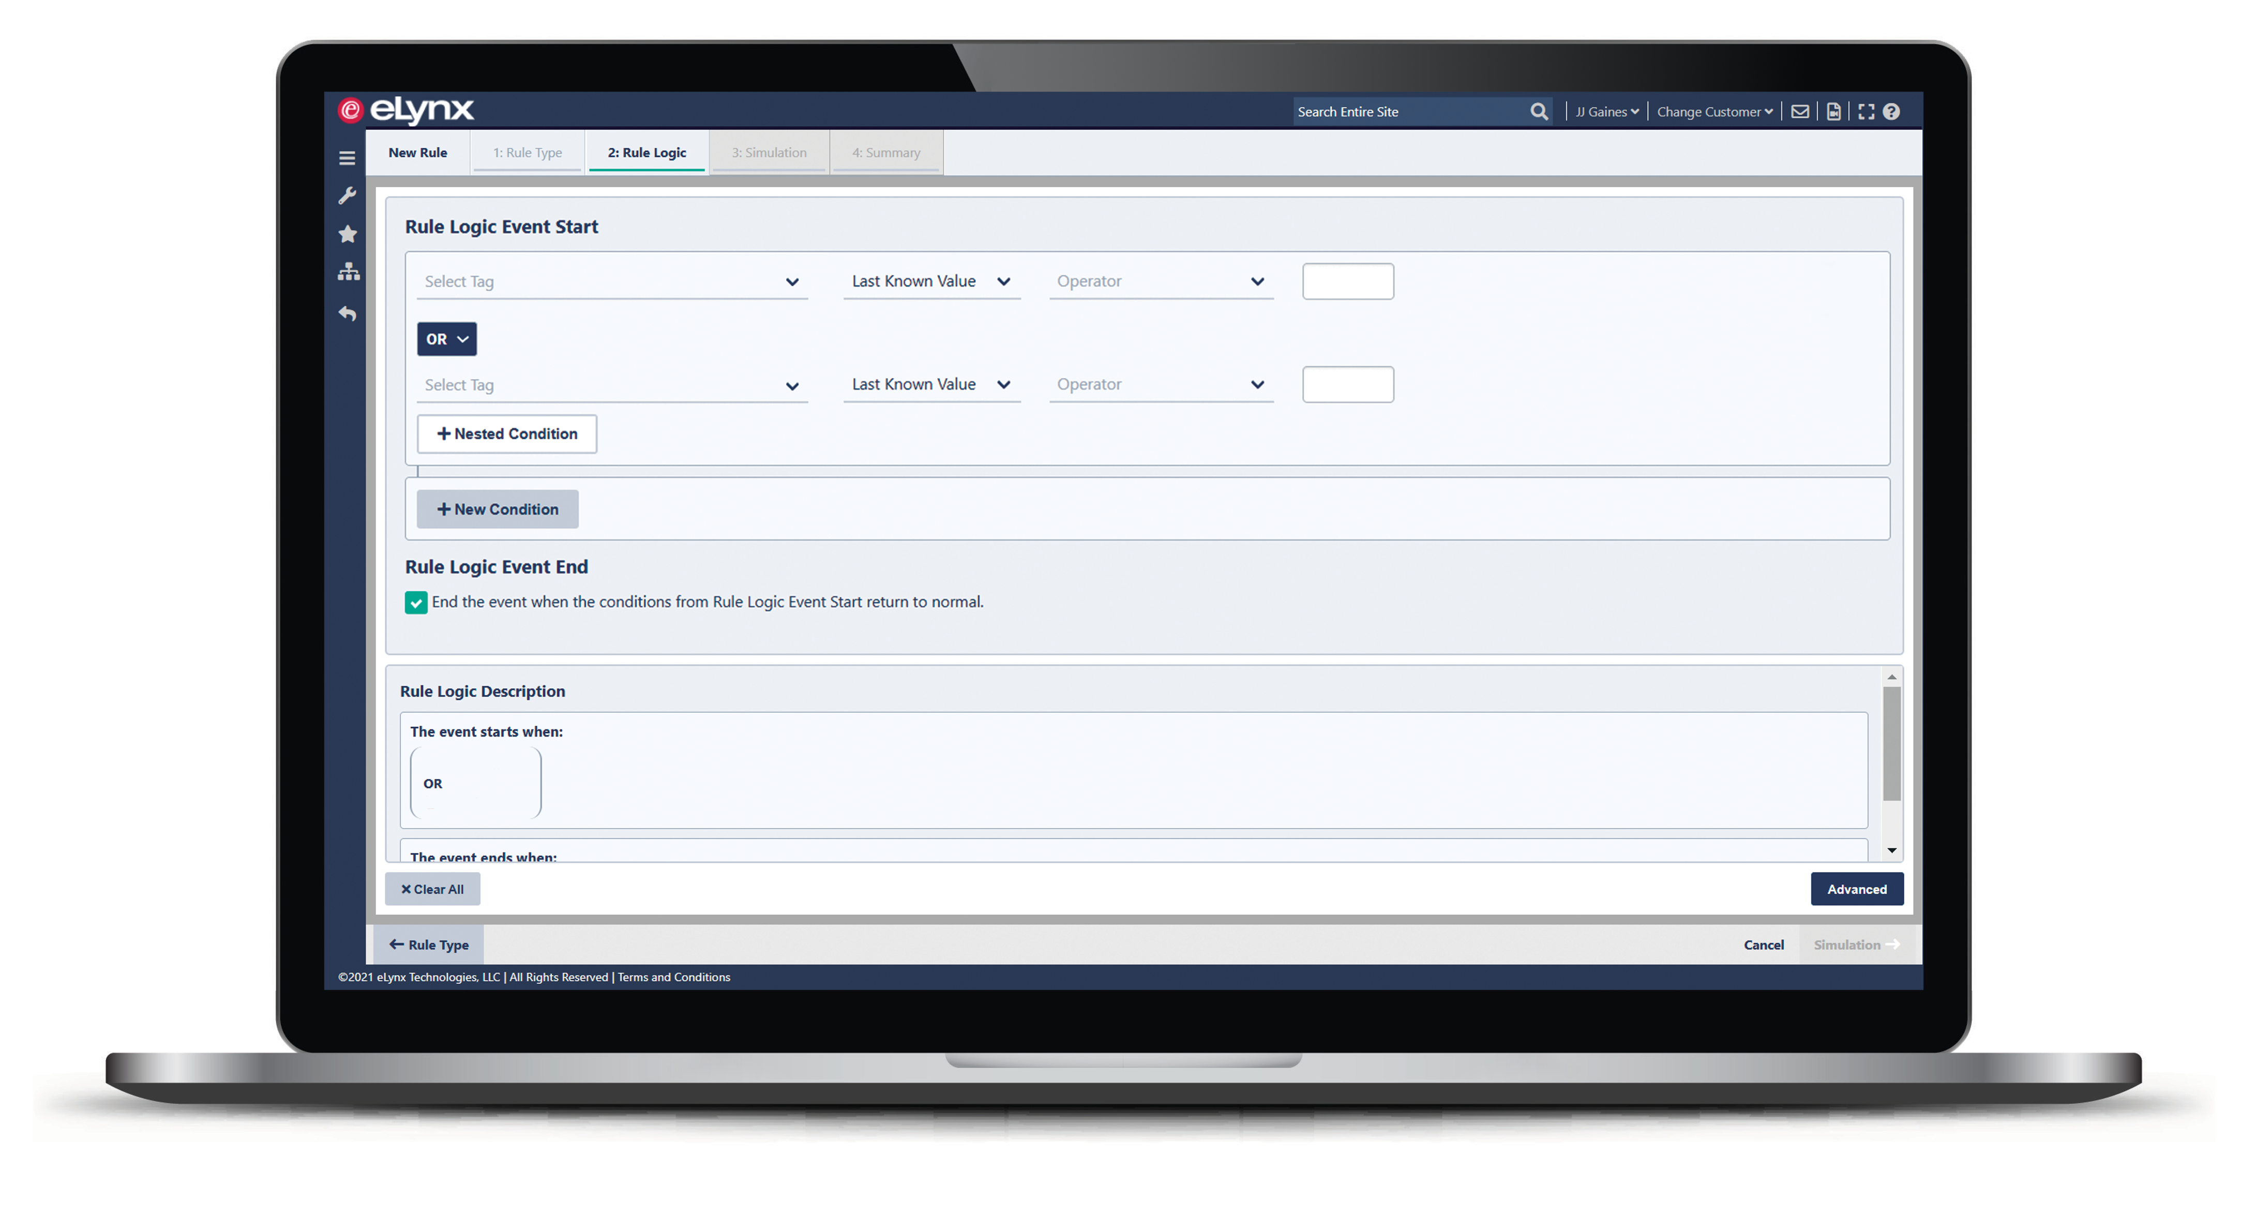
Task: Uncheck End the event when conditions return checkbox
Action: click(416, 602)
